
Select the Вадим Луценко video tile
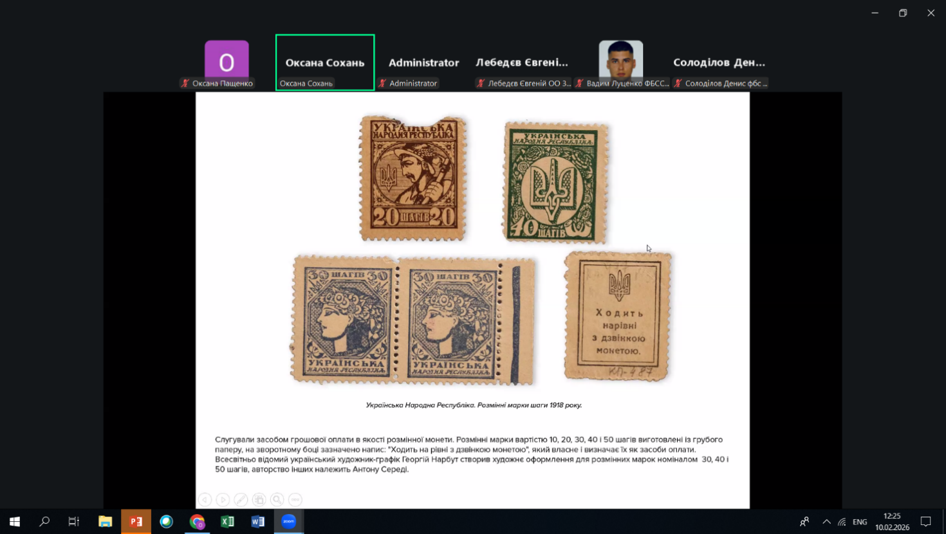point(621,62)
